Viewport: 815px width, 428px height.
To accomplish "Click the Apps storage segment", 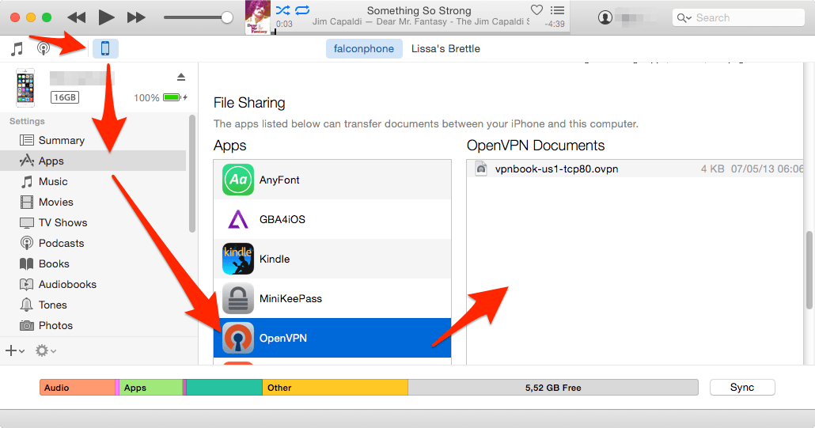I will [150, 388].
